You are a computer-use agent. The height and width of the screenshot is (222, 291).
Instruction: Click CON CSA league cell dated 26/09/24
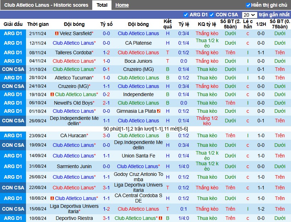pos(13,121)
